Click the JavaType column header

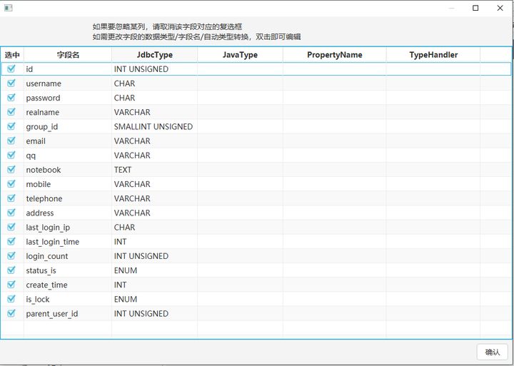(x=240, y=55)
